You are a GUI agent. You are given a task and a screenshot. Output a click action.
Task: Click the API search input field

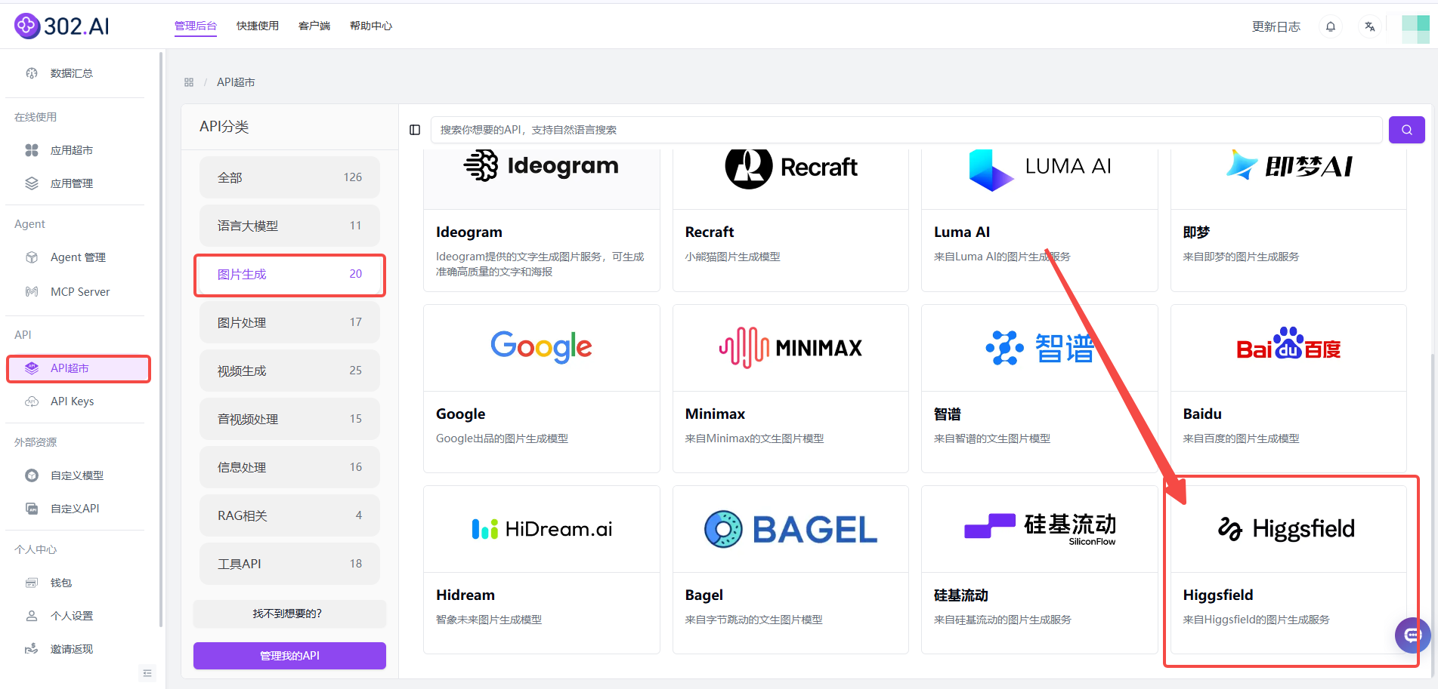pos(906,130)
